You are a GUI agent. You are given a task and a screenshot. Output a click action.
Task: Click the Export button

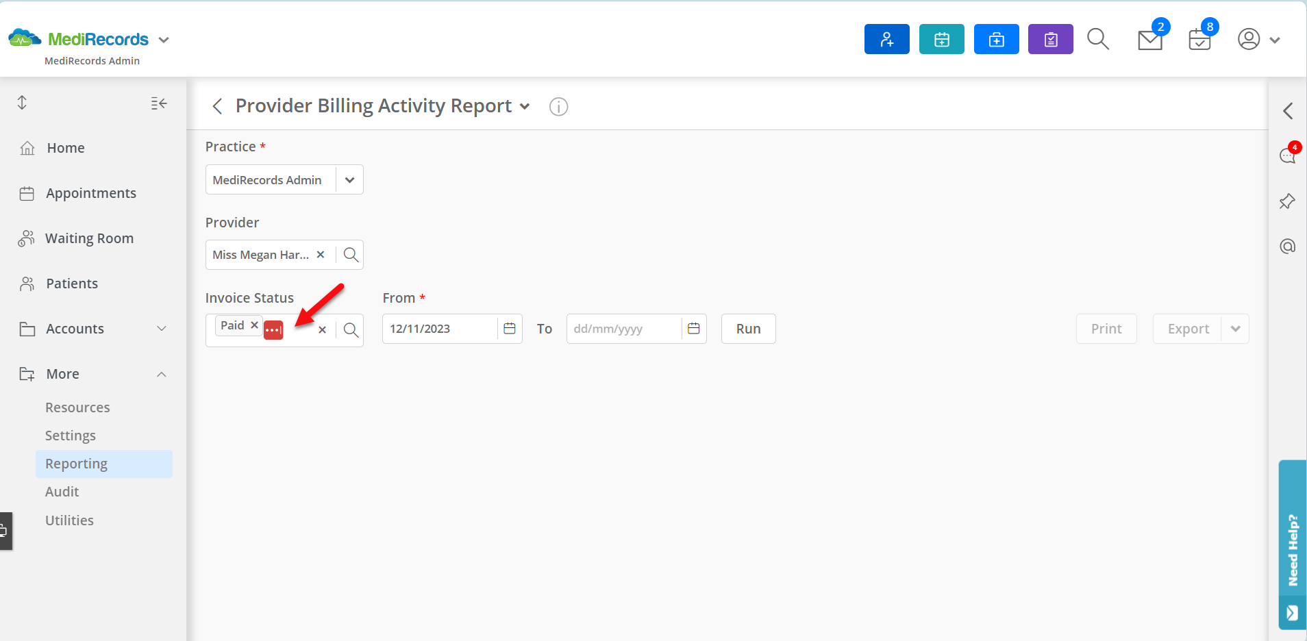pyautogui.click(x=1188, y=329)
